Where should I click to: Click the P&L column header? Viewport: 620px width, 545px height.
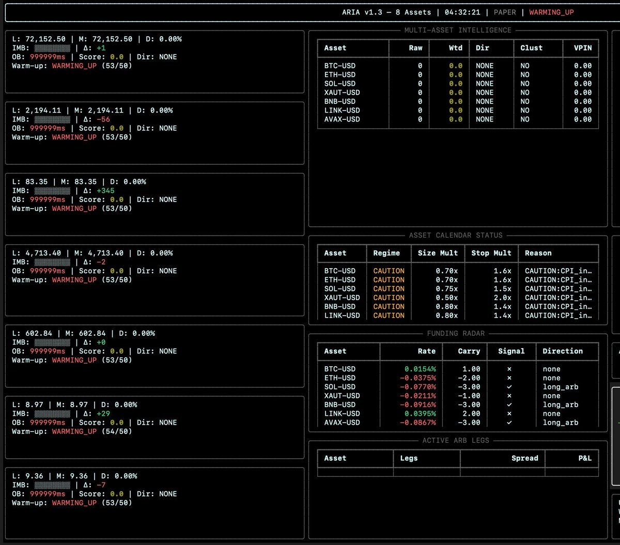point(585,458)
